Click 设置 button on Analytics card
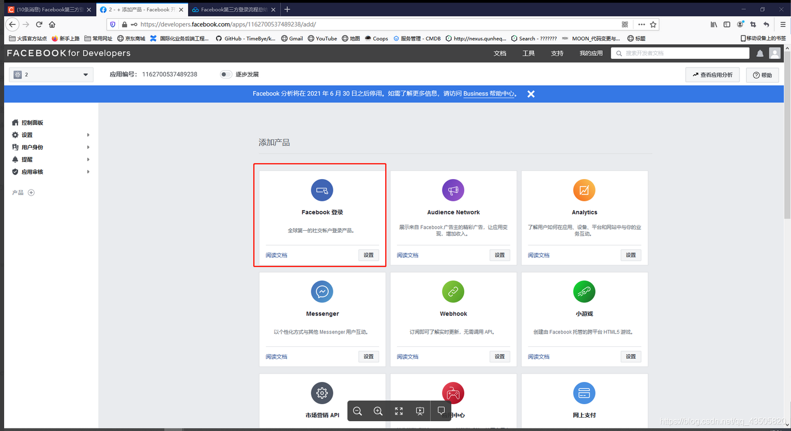Viewport: 791px width, 431px height. 631,255
